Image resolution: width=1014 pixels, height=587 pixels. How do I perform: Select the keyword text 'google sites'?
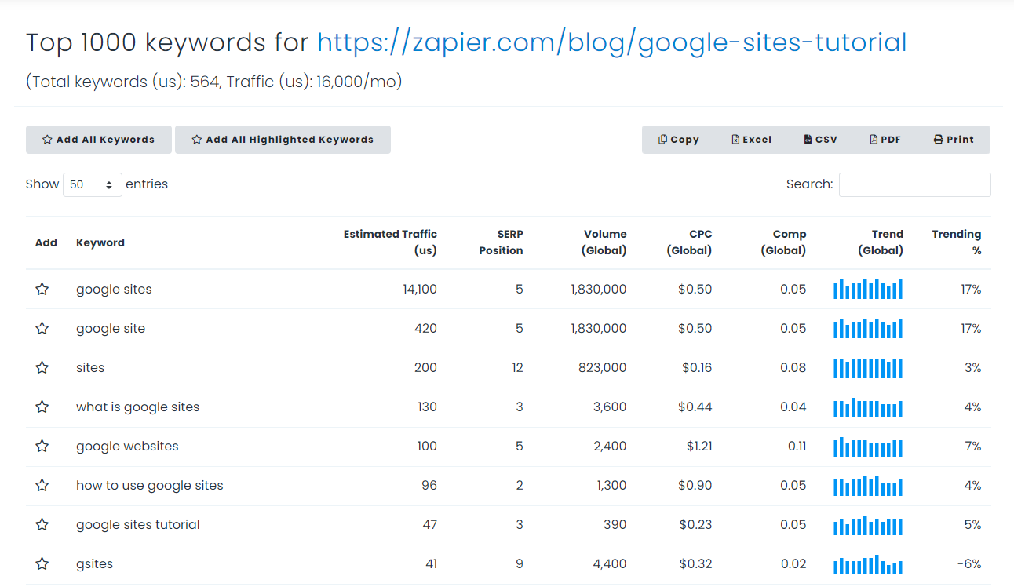tap(114, 290)
